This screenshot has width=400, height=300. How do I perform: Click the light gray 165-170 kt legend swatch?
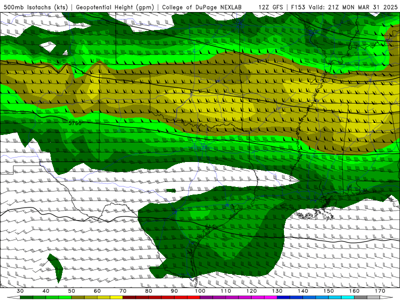click(x=373, y=297)
